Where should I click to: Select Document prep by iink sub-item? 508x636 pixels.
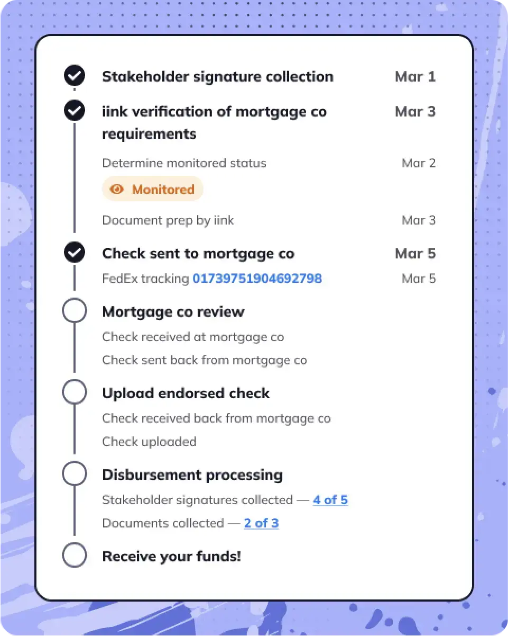pyautogui.click(x=168, y=220)
